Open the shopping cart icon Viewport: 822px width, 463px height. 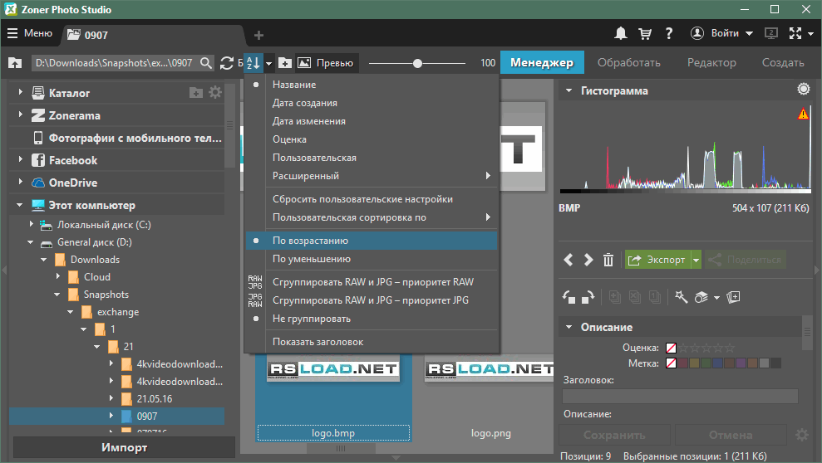click(645, 33)
